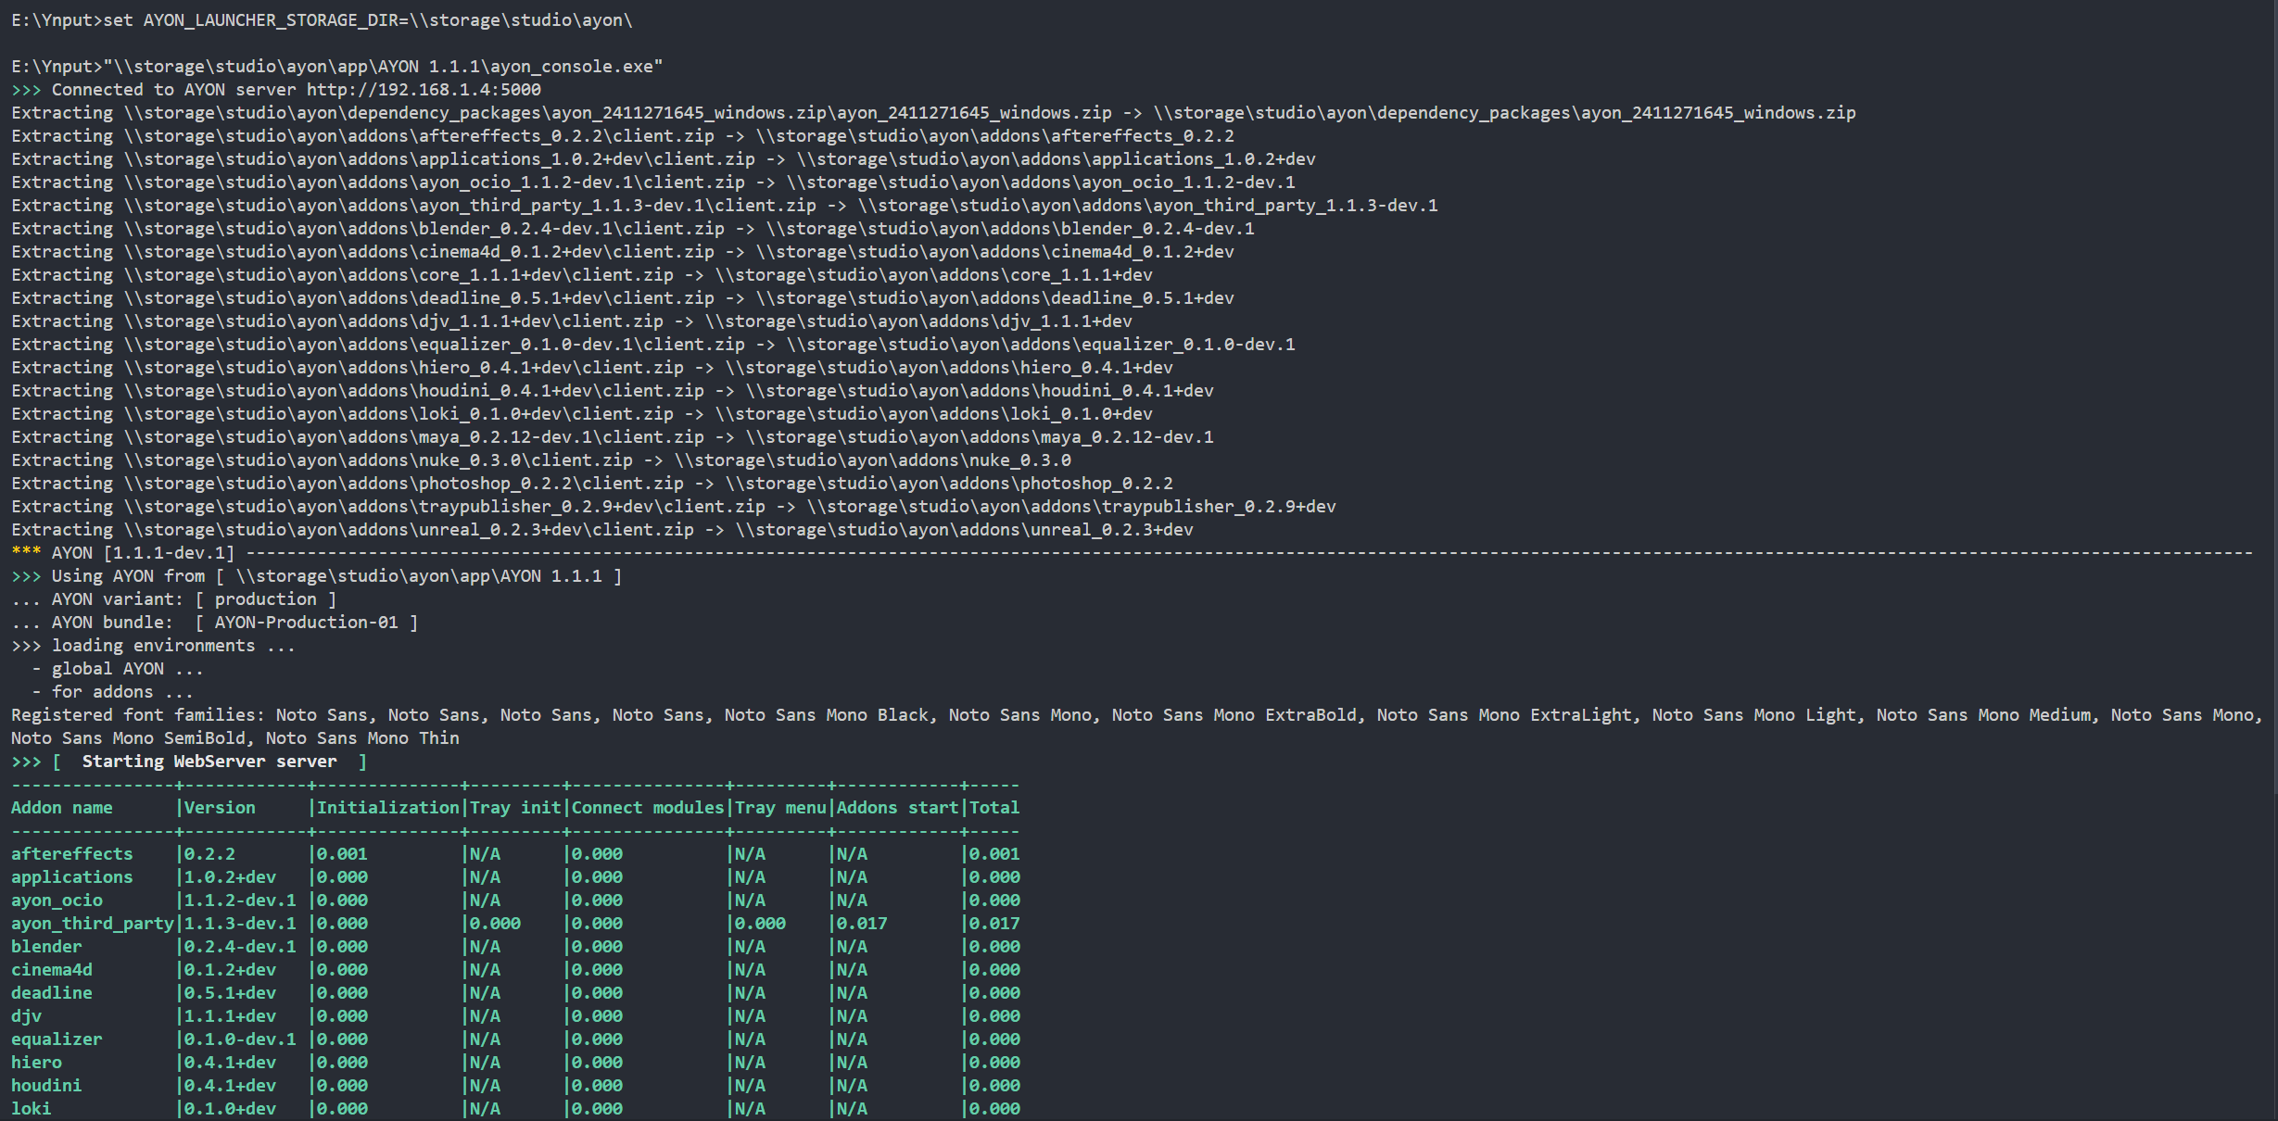Click the 'Addons start' column header
Screen dimensions: 2278x1121
coord(898,808)
